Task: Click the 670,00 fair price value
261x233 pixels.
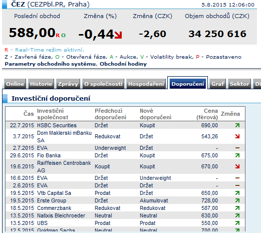Action: tap(209, 166)
